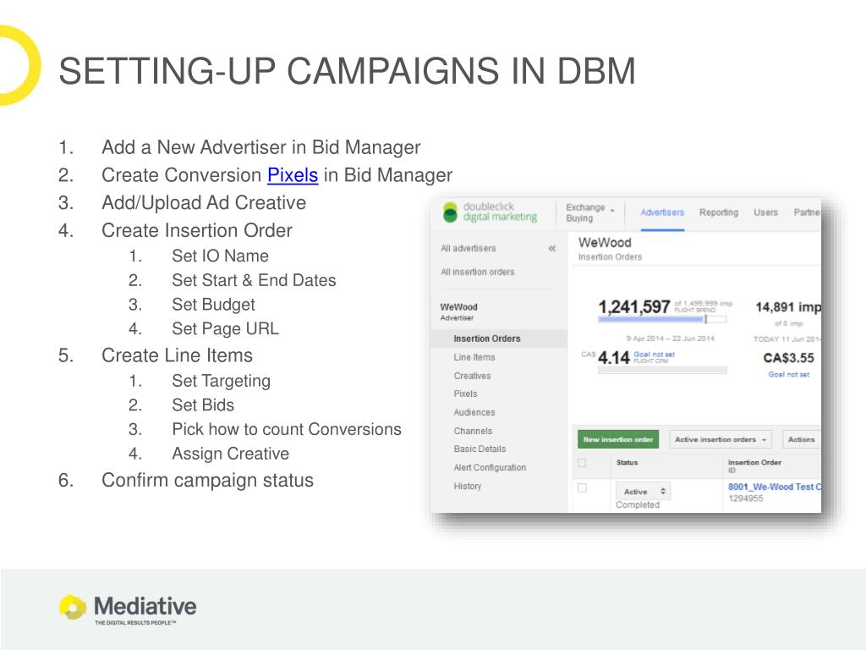The image size is (866, 650).
Task: Open the Pixels hyperlink in step 2
Action: click(292, 175)
